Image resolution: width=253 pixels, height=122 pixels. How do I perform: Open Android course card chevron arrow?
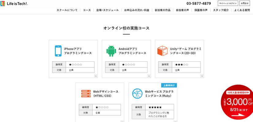[149, 76]
